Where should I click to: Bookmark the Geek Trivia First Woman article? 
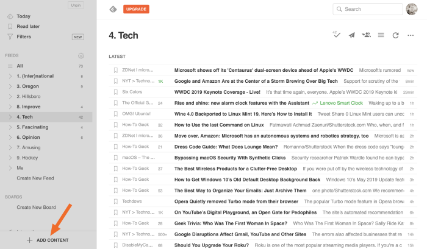pyautogui.click(x=116, y=223)
